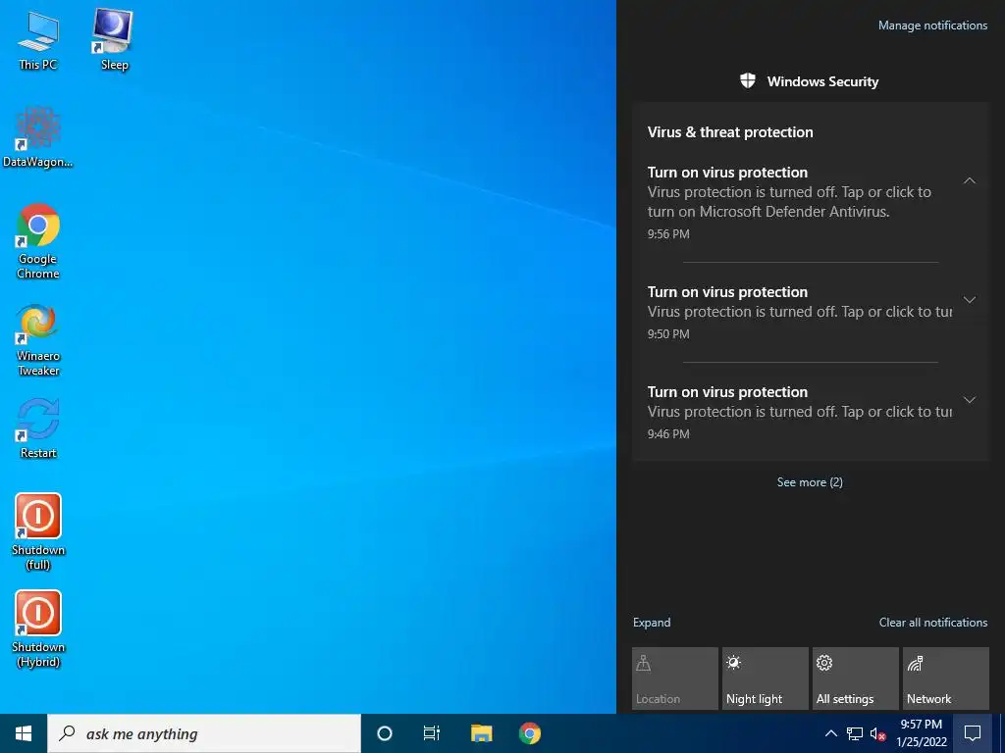Open Task View from the taskbar
This screenshot has width=1005, height=753.
tap(432, 733)
